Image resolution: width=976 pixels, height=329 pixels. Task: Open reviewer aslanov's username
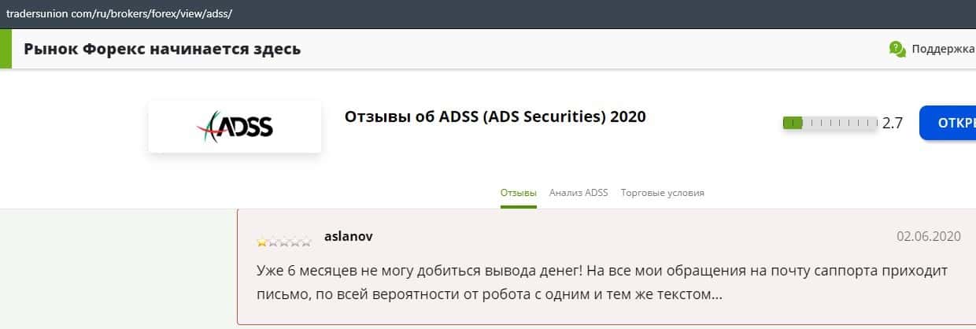(x=349, y=236)
